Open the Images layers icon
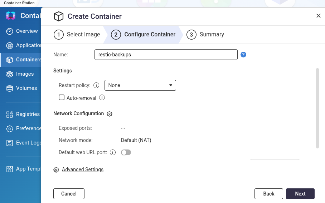Screen dimensions: 325x203 pos(10,74)
